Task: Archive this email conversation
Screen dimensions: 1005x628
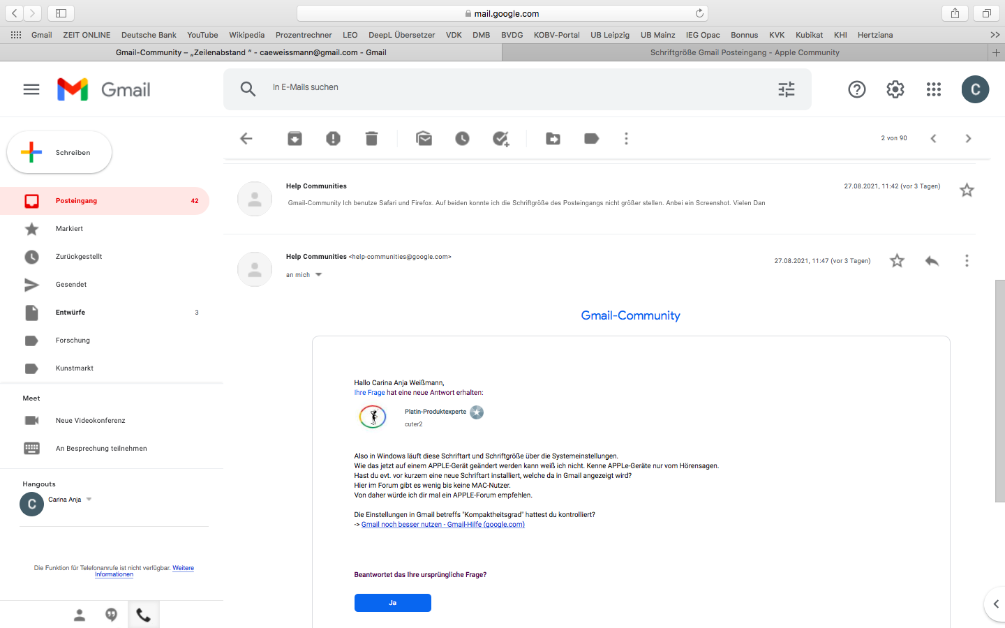Action: click(x=295, y=139)
